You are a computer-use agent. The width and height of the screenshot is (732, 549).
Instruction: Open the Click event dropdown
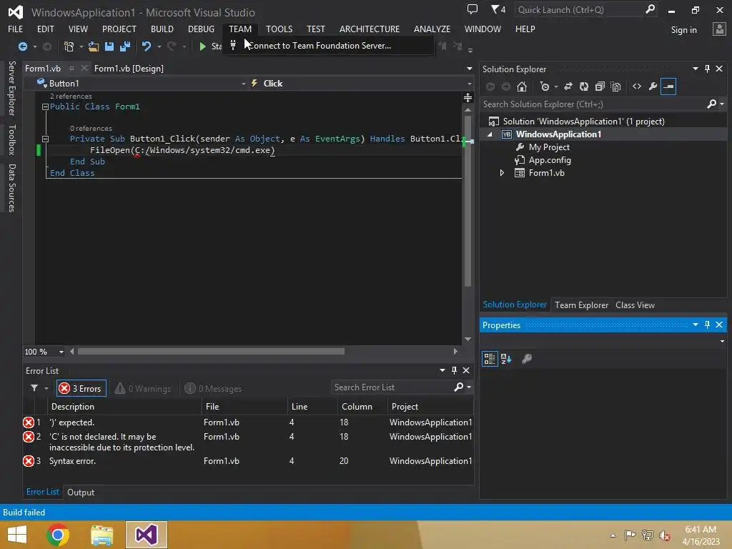coord(469,84)
